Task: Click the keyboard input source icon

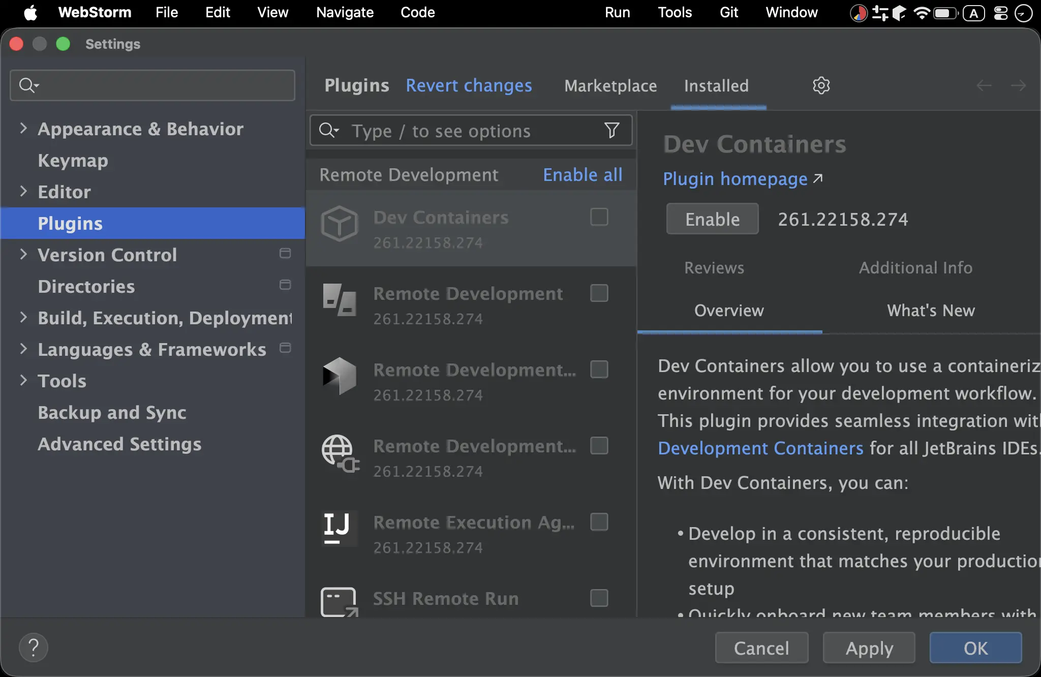Action: point(973,13)
